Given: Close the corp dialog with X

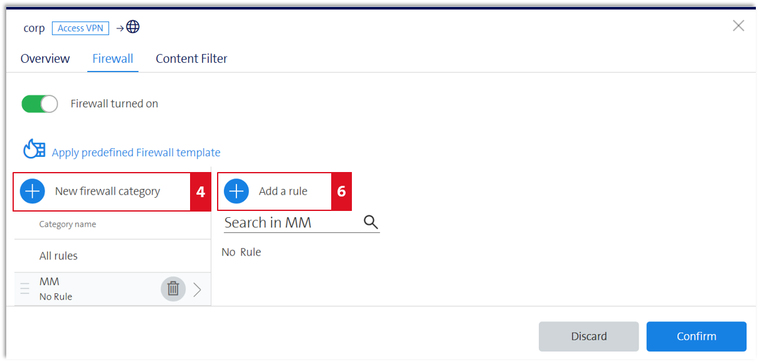Looking at the screenshot, I should (x=739, y=26).
